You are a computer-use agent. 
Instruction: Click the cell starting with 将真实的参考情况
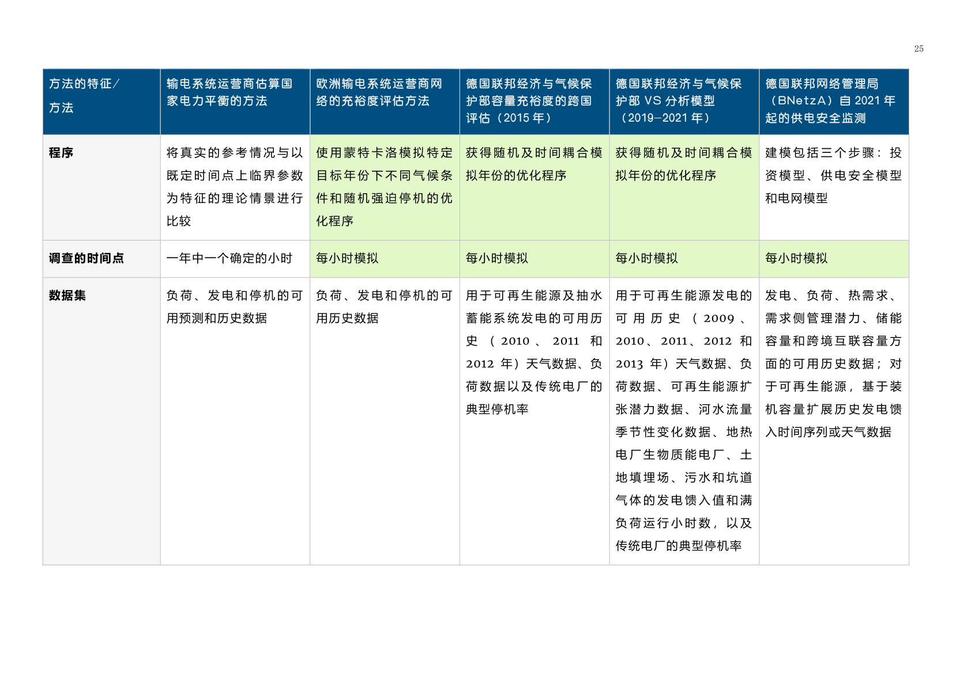[x=234, y=187]
